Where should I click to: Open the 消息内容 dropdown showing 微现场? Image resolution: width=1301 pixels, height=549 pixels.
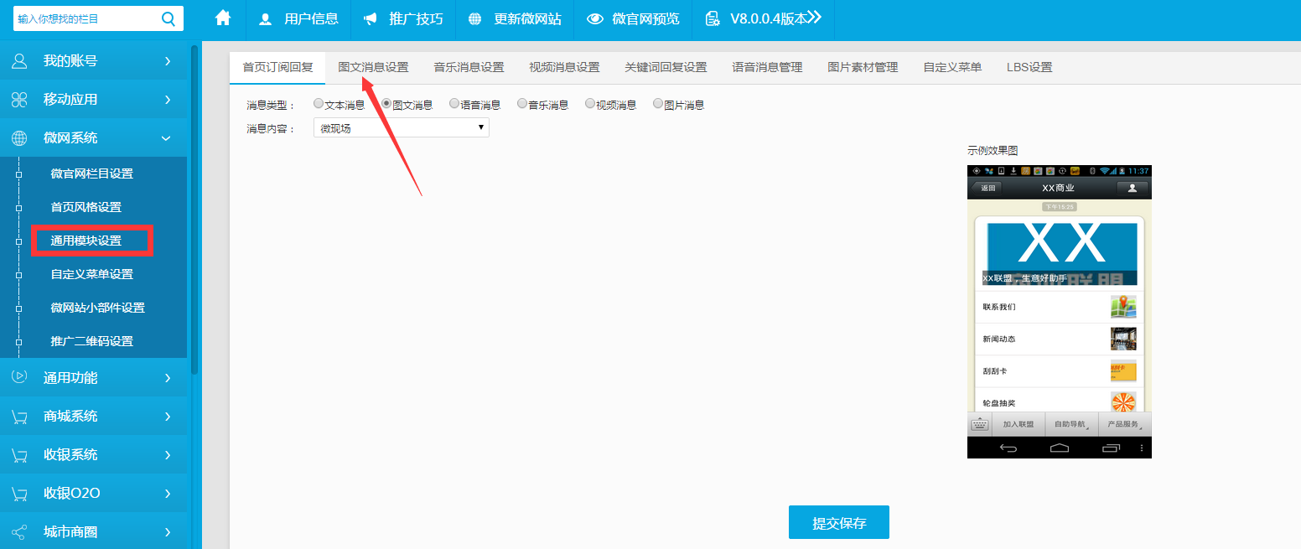coord(401,127)
